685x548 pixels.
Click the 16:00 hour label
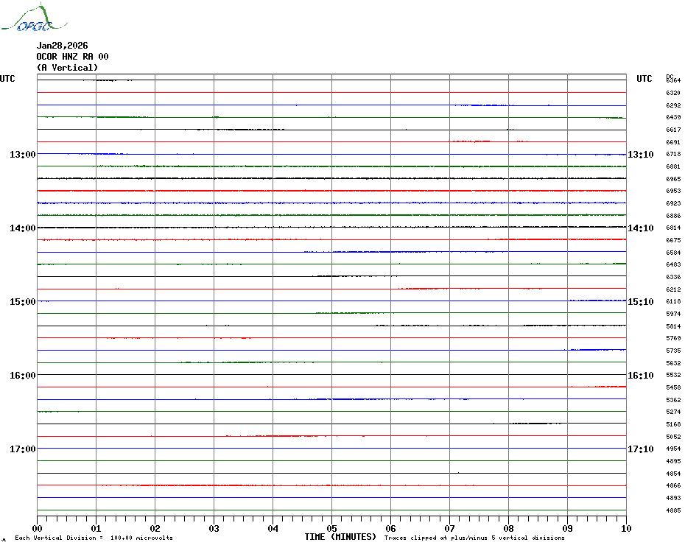(x=23, y=376)
